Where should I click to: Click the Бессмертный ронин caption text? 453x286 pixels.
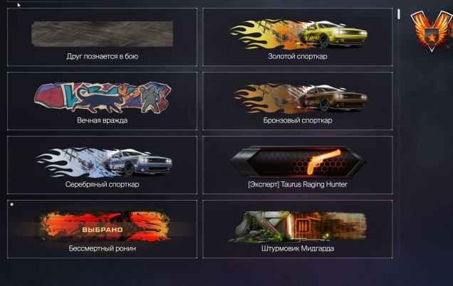pos(103,248)
